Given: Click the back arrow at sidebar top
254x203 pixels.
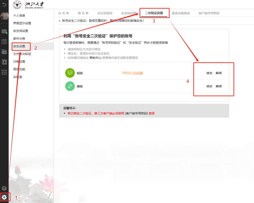Looking at the screenshot, I should (4, 4).
